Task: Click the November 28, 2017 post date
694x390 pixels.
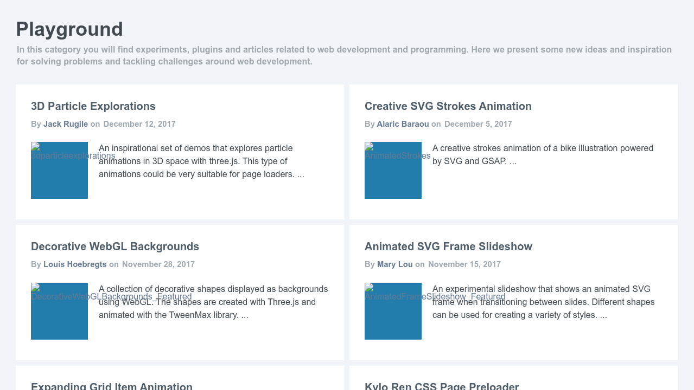Action: point(158,264)
